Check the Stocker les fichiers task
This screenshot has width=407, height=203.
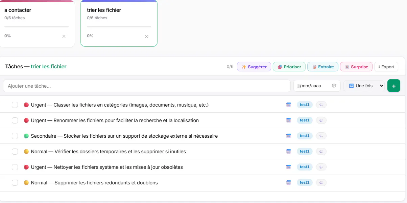point(15,136)
